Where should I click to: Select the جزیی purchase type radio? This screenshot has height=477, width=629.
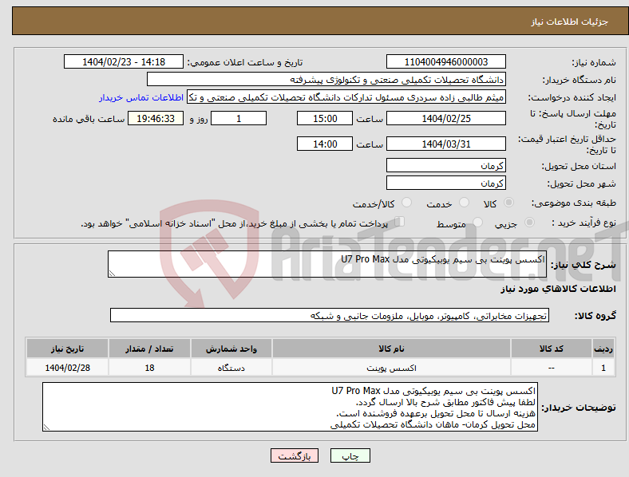tap(529, 223)
